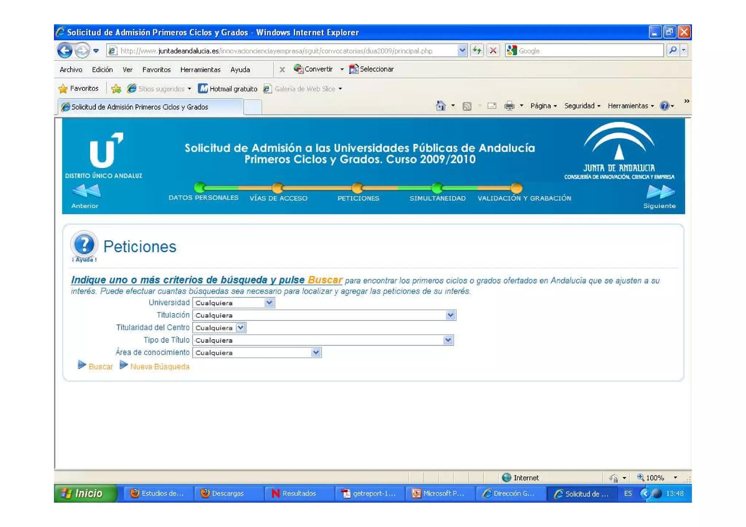The height and width of the screenshot is (527, 746).
Task: Click the Buscar link
Action: pos(101,366)
